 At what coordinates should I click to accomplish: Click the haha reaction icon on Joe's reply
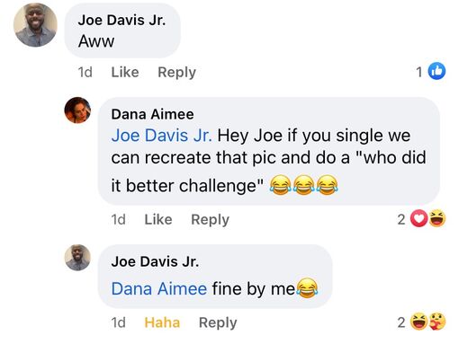tap(418, 322)
